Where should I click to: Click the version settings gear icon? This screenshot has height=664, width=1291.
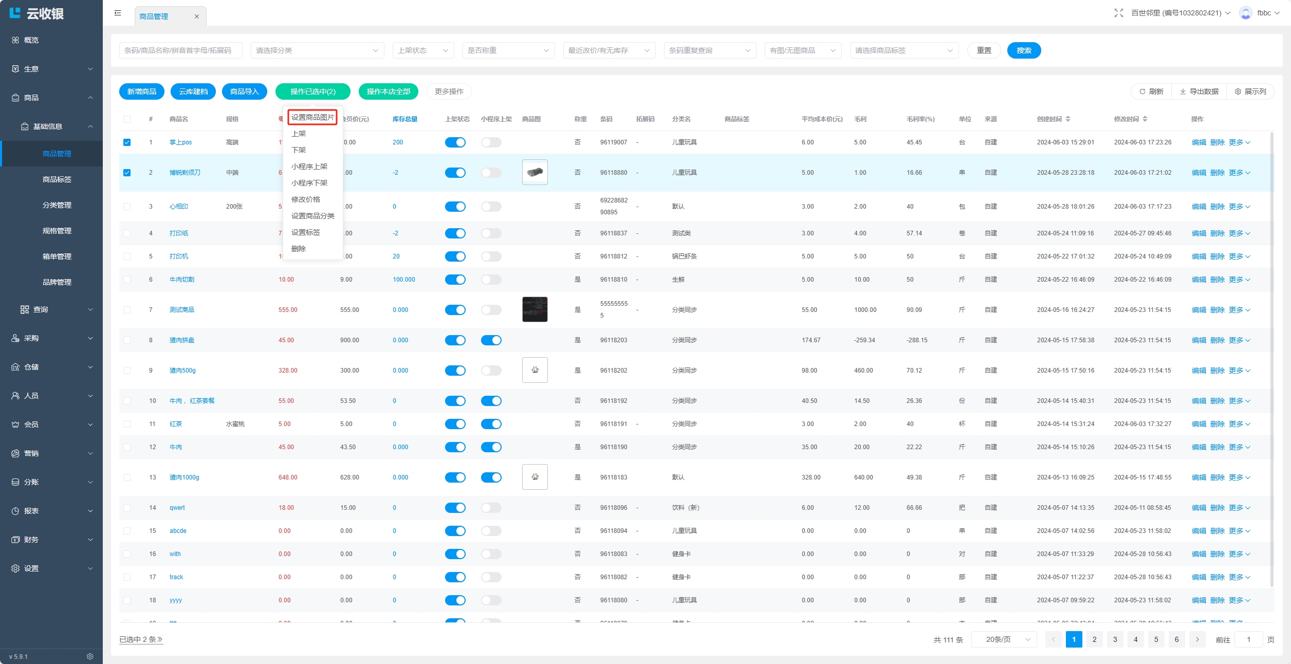click(x=90, y=656)
